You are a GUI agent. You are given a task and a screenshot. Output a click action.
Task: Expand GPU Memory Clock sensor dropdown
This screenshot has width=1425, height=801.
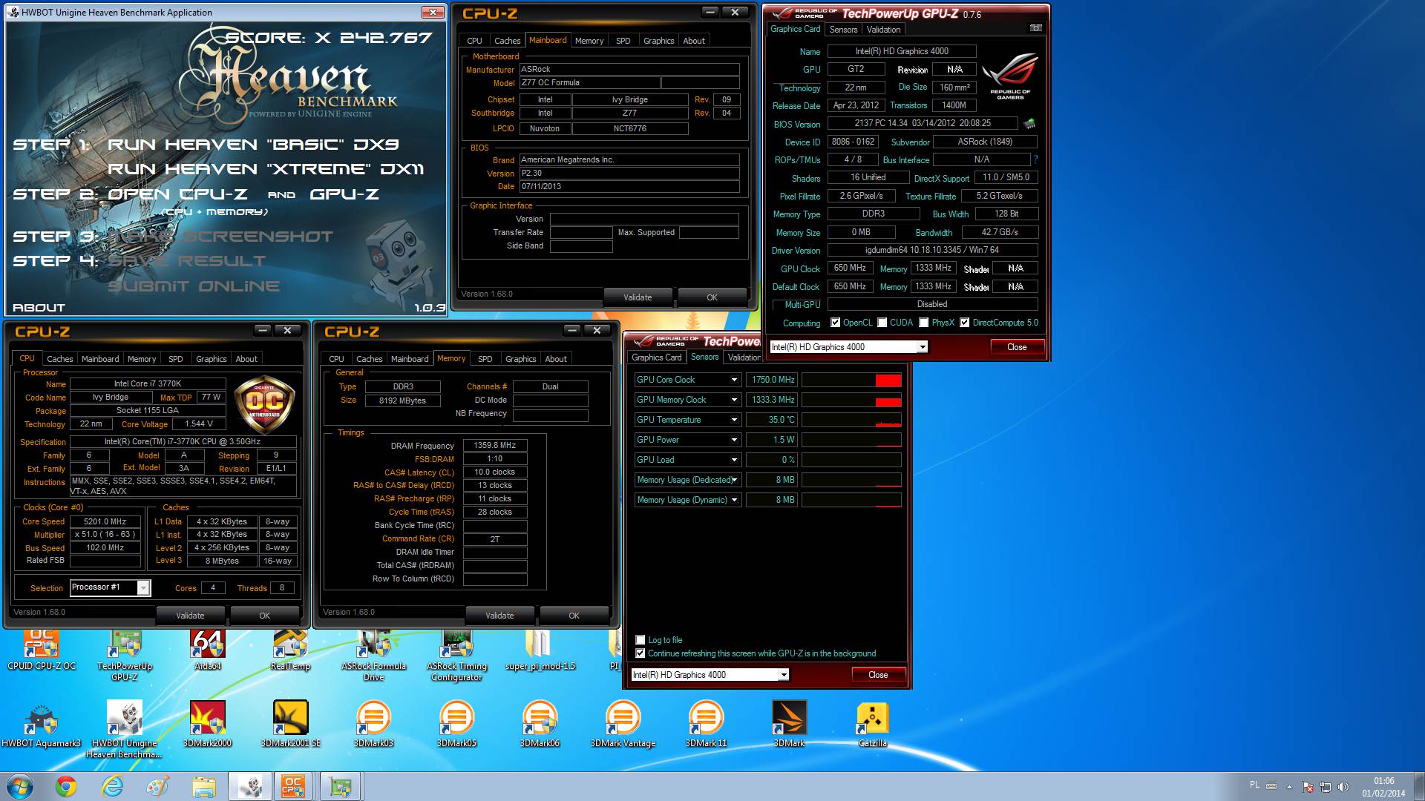coord(734,400)
